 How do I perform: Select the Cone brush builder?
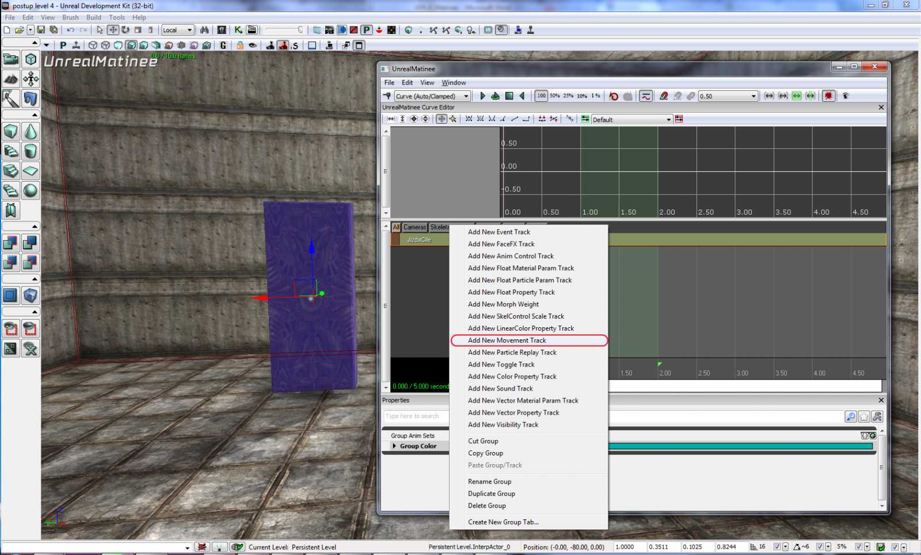point(31,132)
